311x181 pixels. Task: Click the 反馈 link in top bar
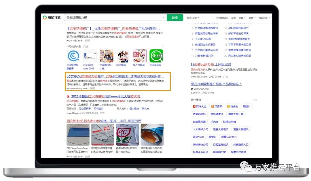point(233,18)
